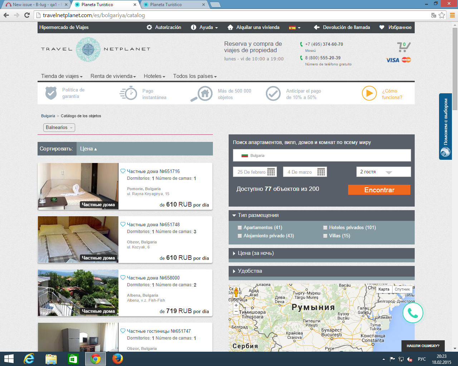Favorite listing №651716 with heart icon
This screenshot has height=366, width=458.
coord(123,171)
